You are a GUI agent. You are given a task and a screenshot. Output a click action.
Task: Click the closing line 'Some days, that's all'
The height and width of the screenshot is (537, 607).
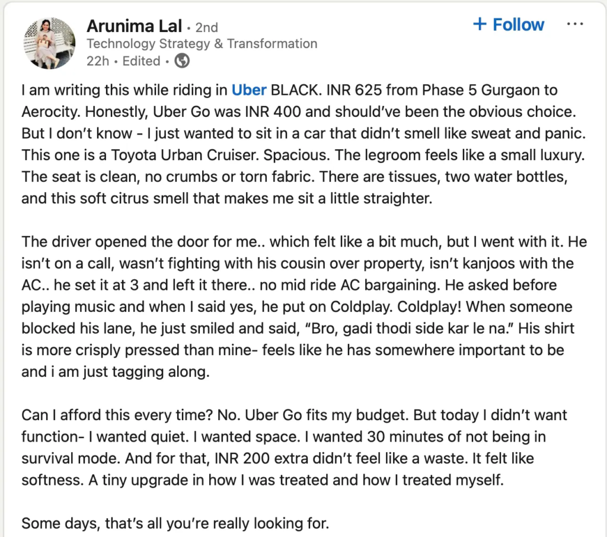point(175,523)
